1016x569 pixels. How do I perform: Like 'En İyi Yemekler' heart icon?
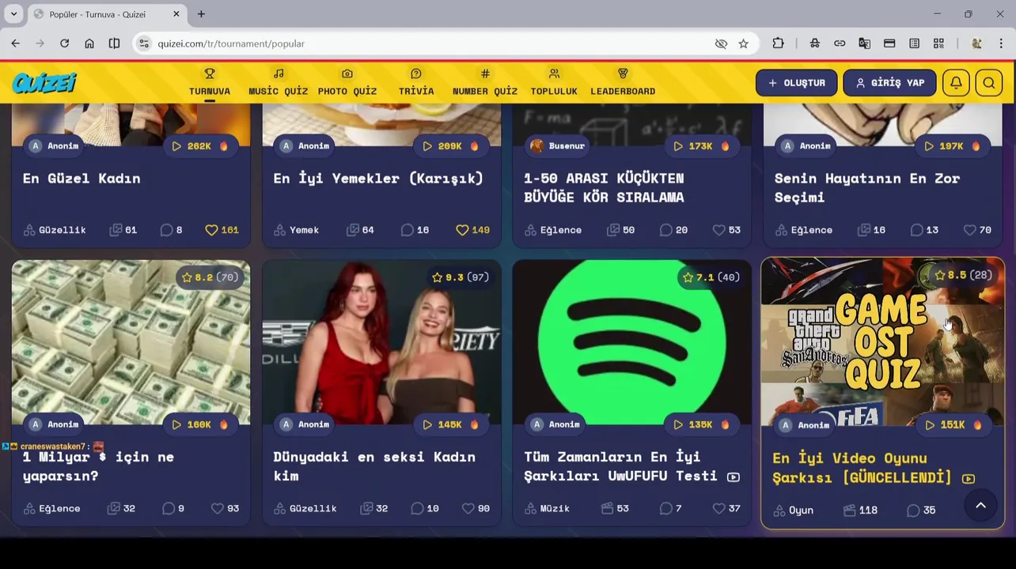point(462,230)
